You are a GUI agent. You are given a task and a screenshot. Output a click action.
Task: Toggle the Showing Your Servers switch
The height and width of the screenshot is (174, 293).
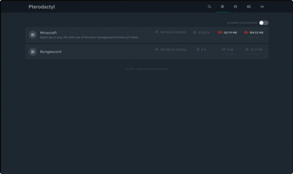264,23
